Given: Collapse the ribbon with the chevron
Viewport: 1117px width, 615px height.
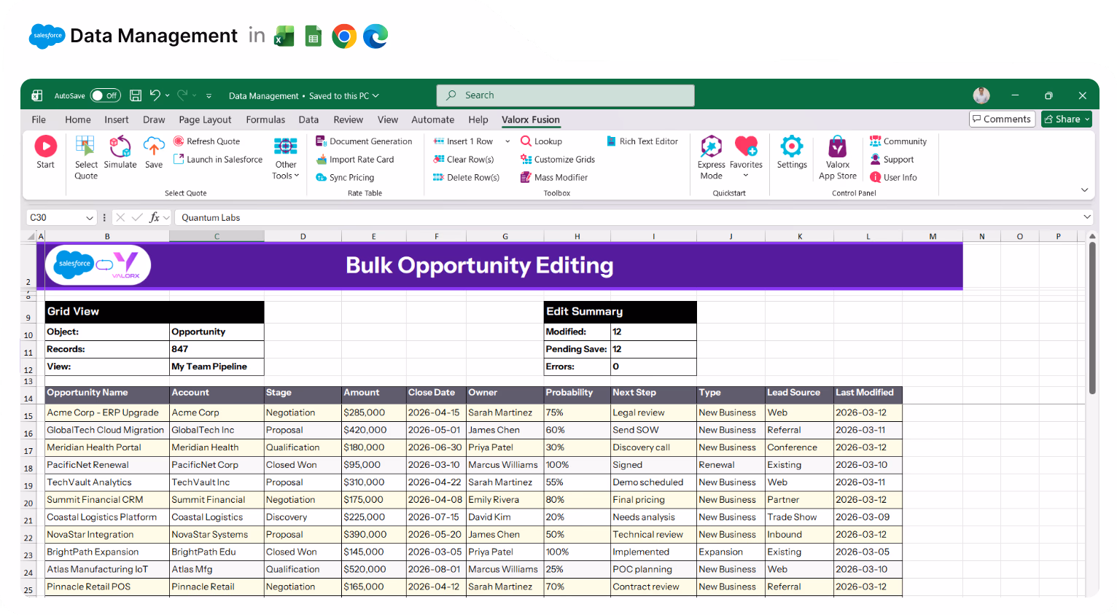Looking at the screenshot, I should 1084,190.
